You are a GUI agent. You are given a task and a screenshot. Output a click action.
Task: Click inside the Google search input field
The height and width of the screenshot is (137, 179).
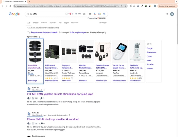pos(44,14)
